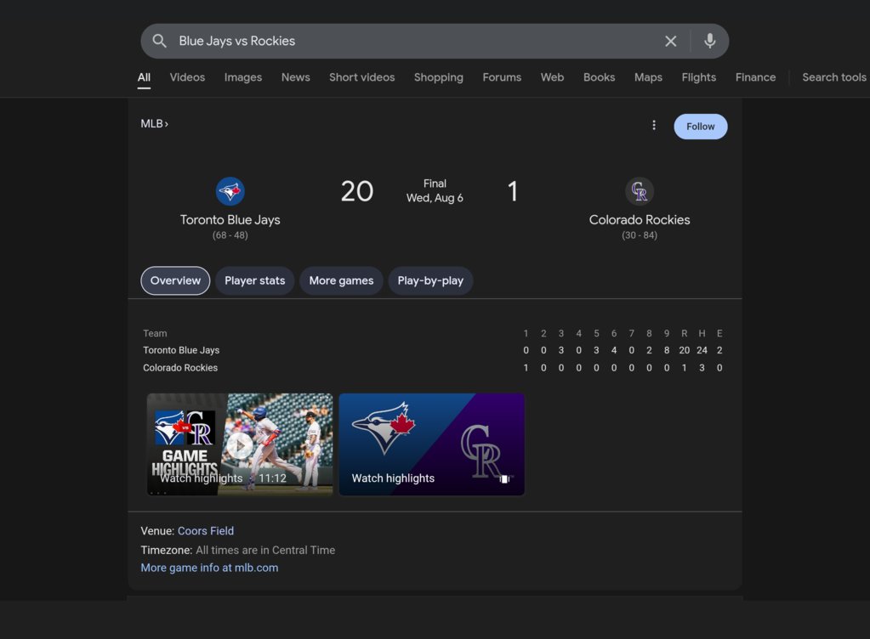
Task: Select the Books tab
Action: pos(599,77)
